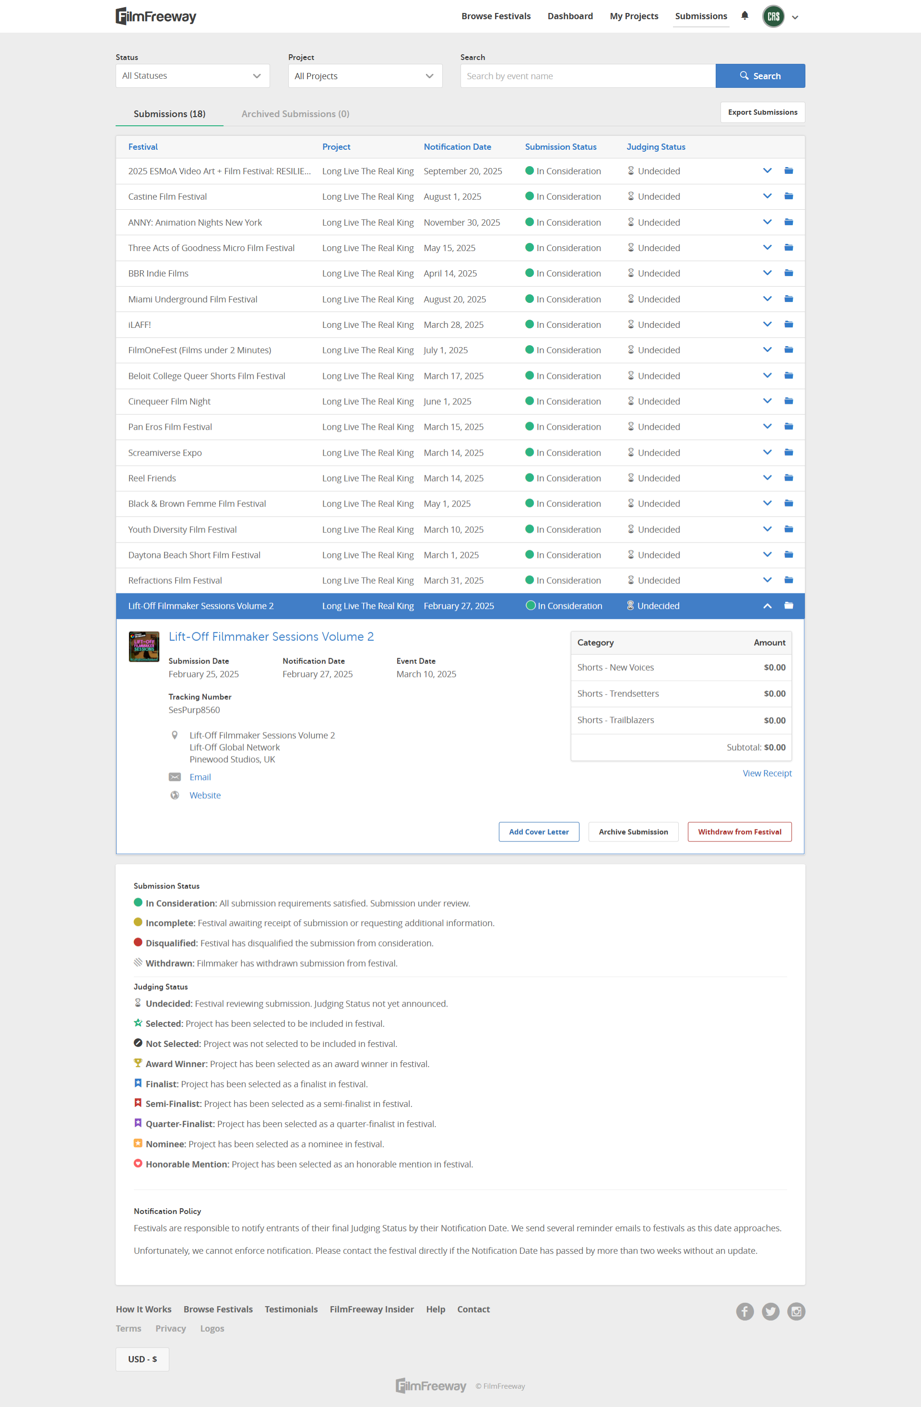Open the CRS profile avatar menu
The height and width of the screenshot is (1407, 921).
click(773, 16)
